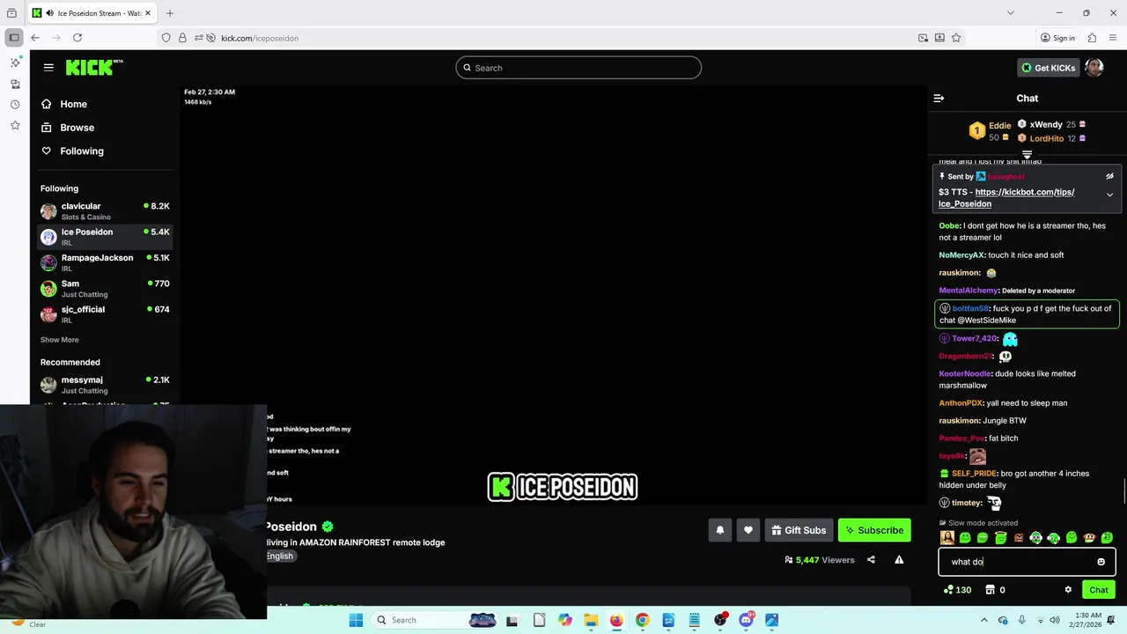This screenshot has width=1127, height=634.
Task: Subscribe to Ice Poseidon
Action: click(x=874, y=530)
